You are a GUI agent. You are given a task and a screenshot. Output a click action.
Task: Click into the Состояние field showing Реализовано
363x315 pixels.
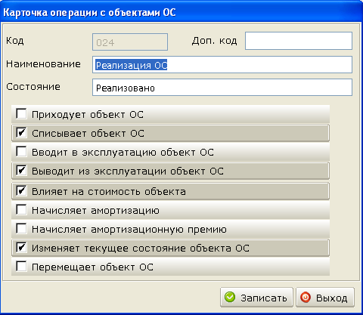pos(222,88)
